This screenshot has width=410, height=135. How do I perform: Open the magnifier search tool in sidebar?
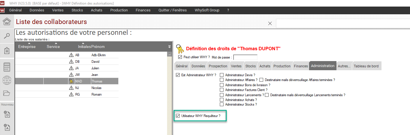pos(7,36)
